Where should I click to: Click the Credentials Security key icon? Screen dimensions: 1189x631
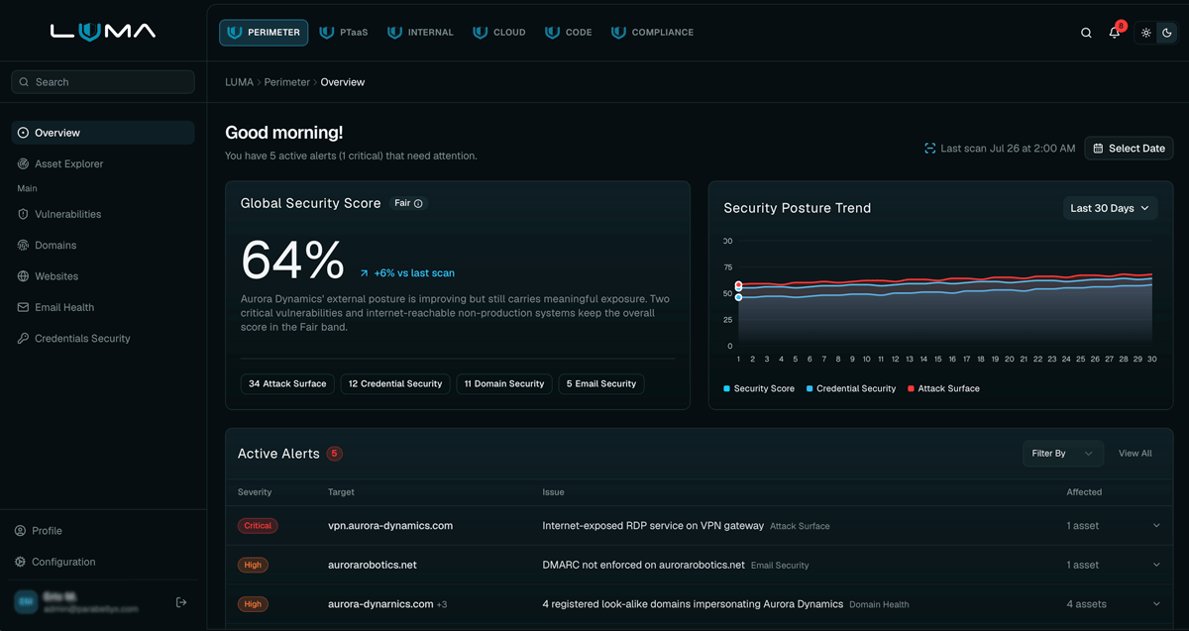(x=24, y=338)
